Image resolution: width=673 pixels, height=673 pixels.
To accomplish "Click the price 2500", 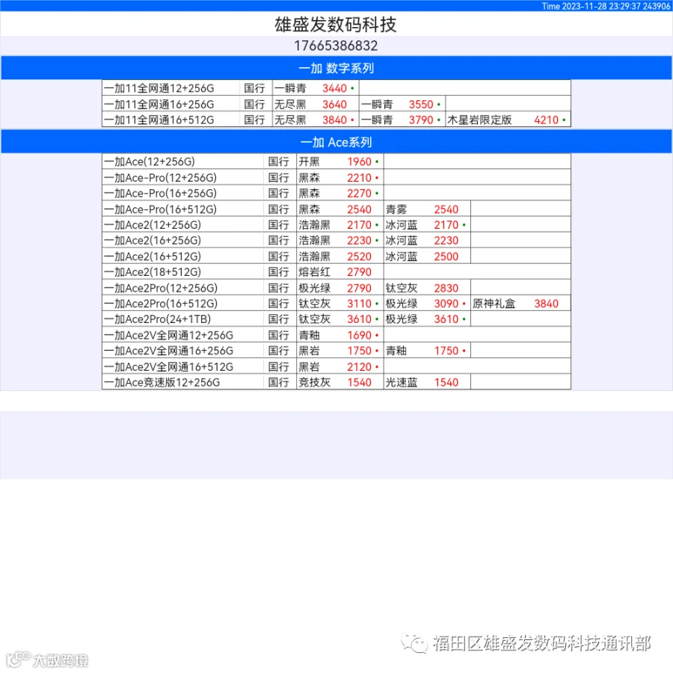I will click(x=446, y=256).
